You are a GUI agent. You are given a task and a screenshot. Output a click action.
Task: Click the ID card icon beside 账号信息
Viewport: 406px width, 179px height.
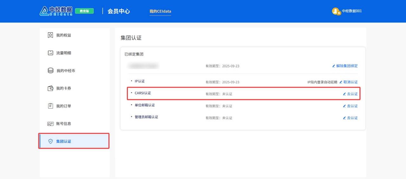pyautogui.click(x=50, y=124)
